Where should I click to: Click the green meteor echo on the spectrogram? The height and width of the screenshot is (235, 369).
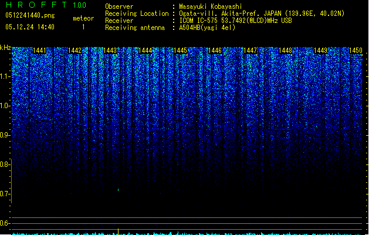[118, 190]
